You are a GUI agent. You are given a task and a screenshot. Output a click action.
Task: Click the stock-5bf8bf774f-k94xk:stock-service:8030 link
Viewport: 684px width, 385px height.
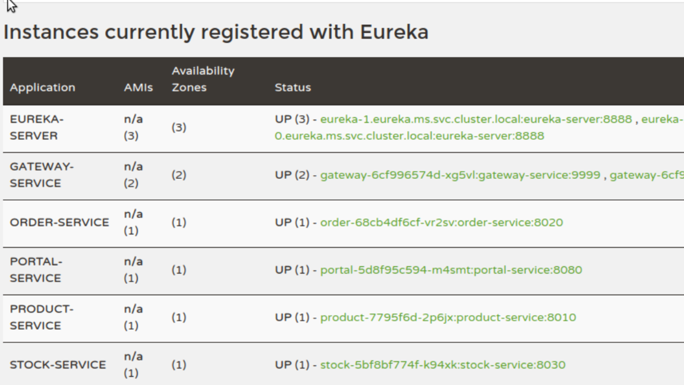[443, 365]
